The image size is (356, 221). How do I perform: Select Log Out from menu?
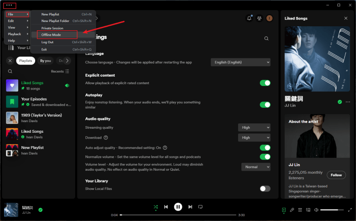point(63,42)
